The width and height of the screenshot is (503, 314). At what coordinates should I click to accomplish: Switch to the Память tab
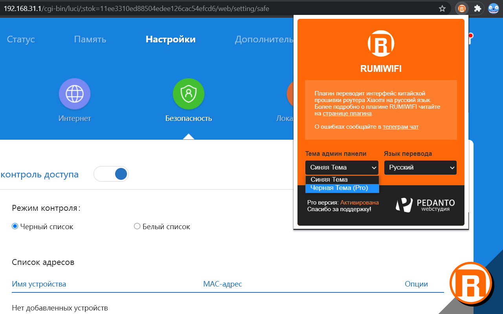pos(90,39)
